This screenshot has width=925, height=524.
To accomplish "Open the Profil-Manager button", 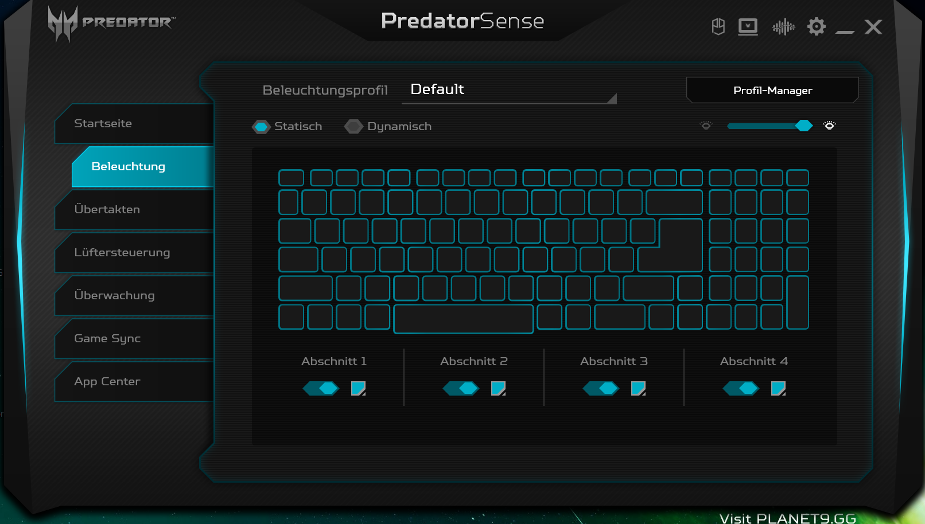I will coord(772,90).
